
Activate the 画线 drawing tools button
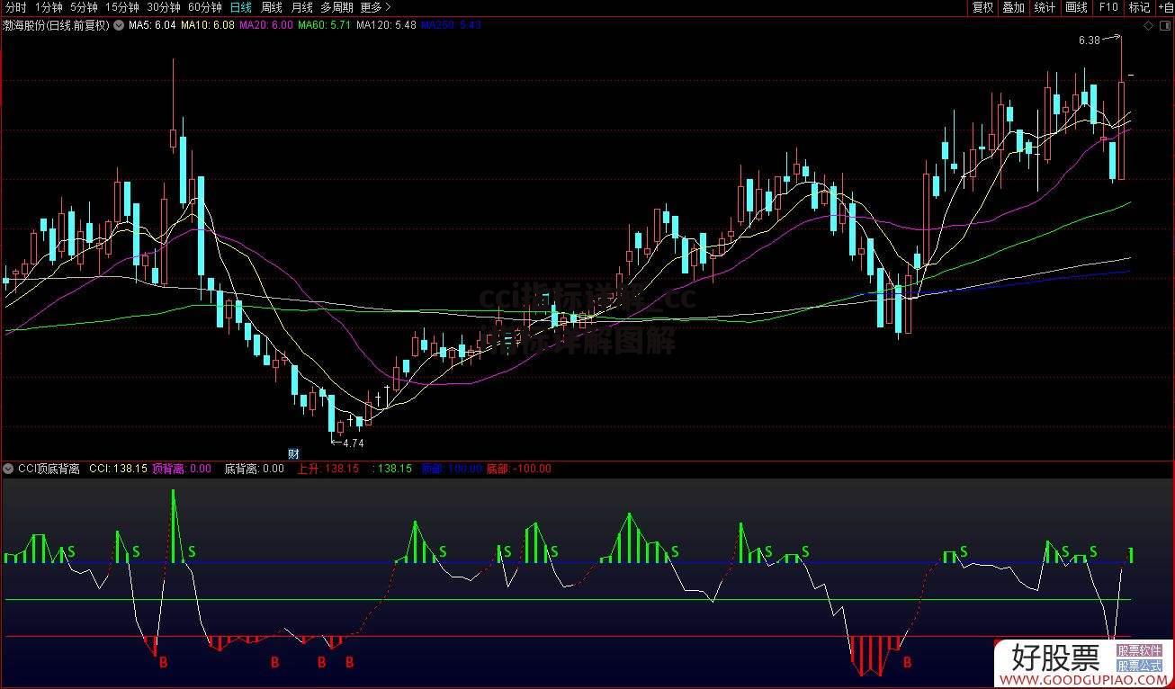(x=1076, y=7)
